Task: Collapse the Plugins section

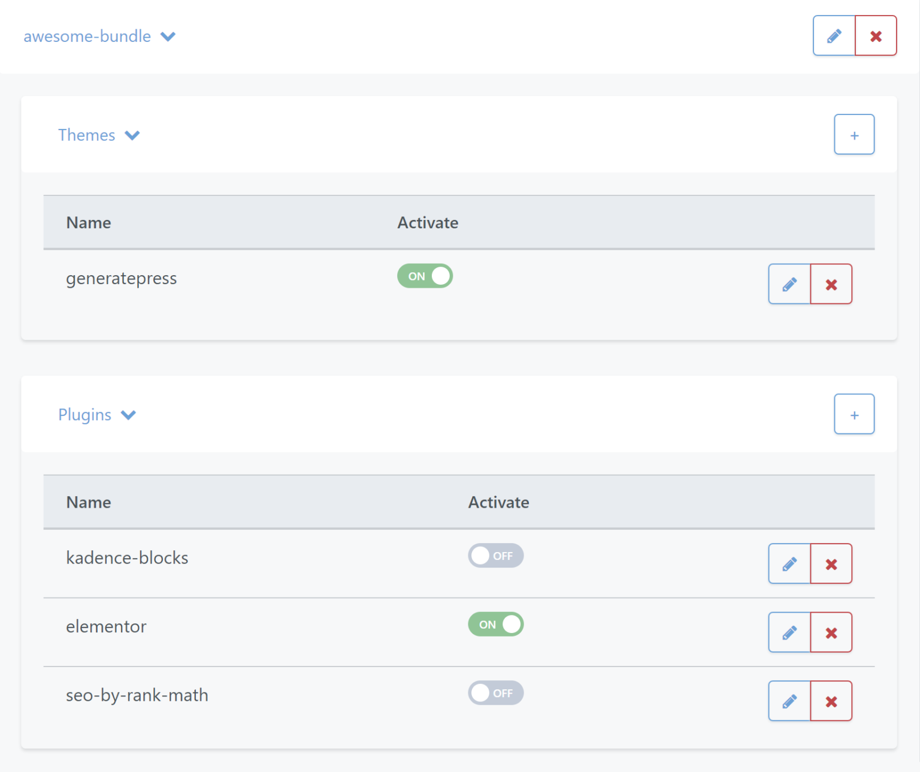Action: click(x=128, y=414)
